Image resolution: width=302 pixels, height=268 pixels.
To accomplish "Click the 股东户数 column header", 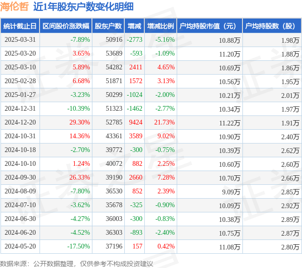I will coord(108,26).
